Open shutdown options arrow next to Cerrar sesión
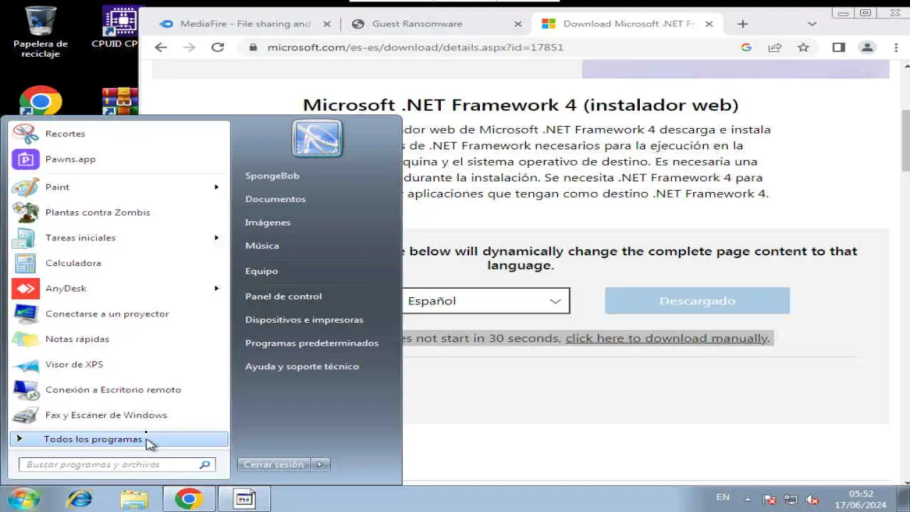The image size is (910, 512). [x=320, y=464]
